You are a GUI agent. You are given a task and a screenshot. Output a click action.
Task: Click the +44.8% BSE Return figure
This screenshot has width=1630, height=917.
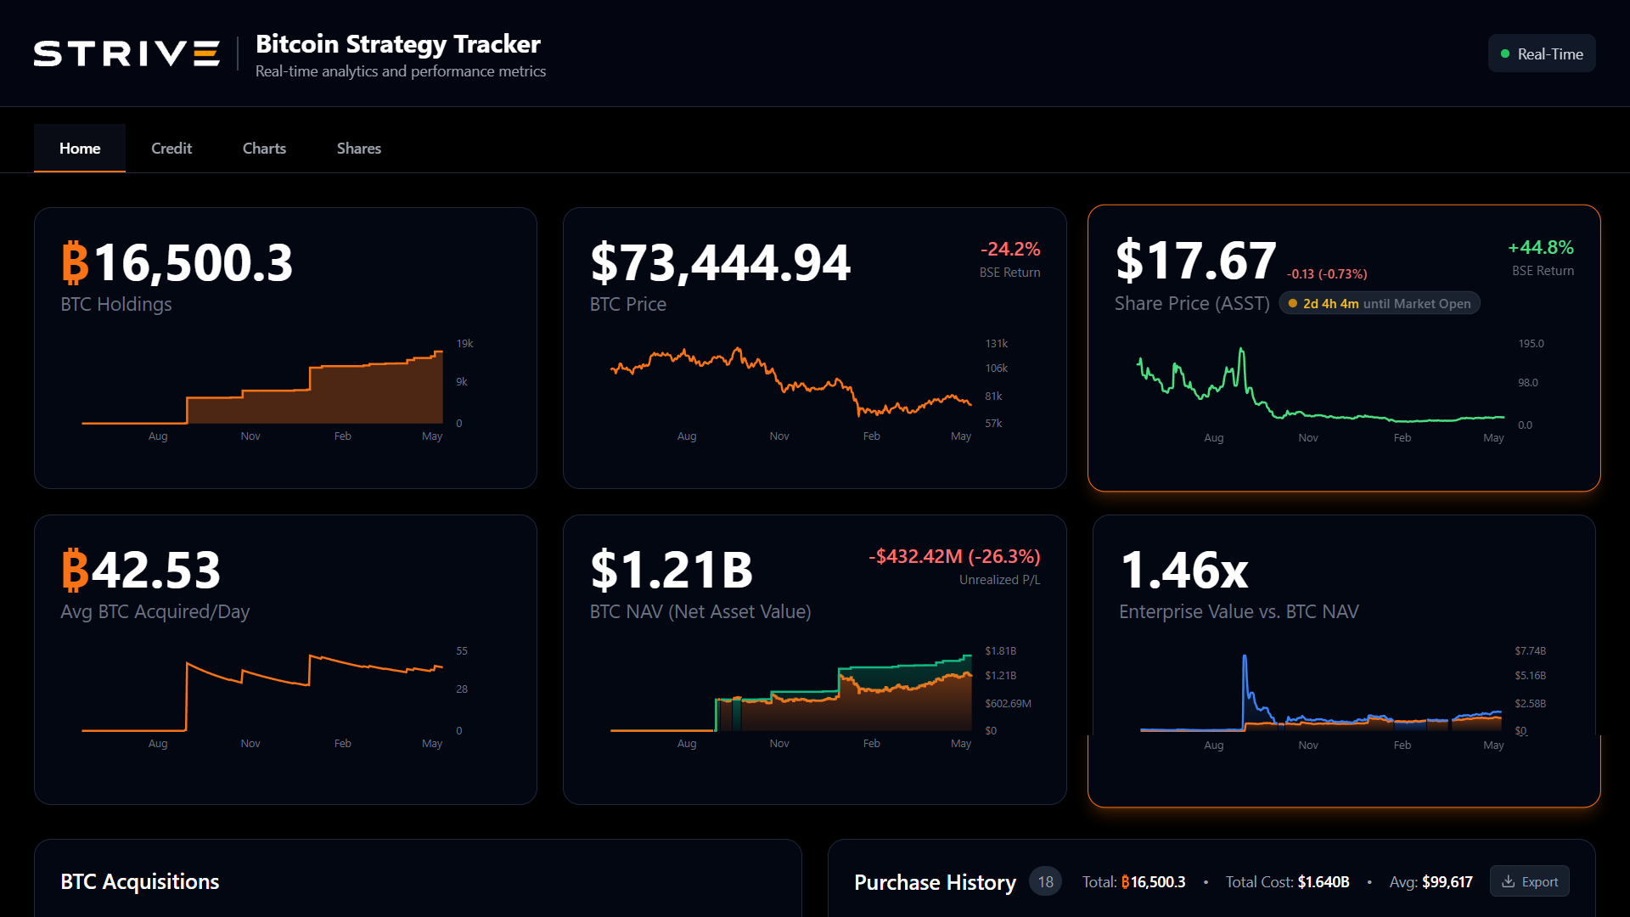[x=1541, y=247]
